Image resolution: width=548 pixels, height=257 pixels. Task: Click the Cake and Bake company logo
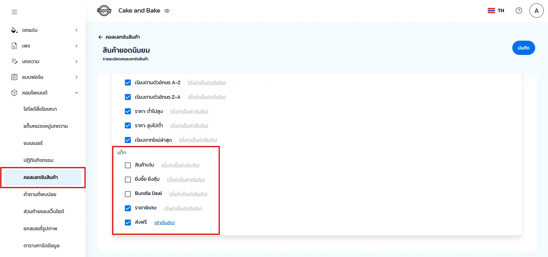tap(104, 11)
